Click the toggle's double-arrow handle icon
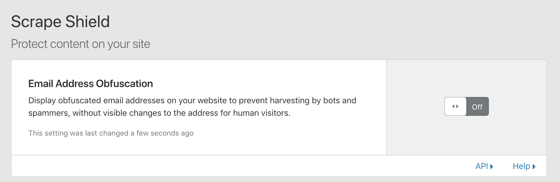This screenshot has height=182, width=560. pyautogui.click(x=455, y=106)
